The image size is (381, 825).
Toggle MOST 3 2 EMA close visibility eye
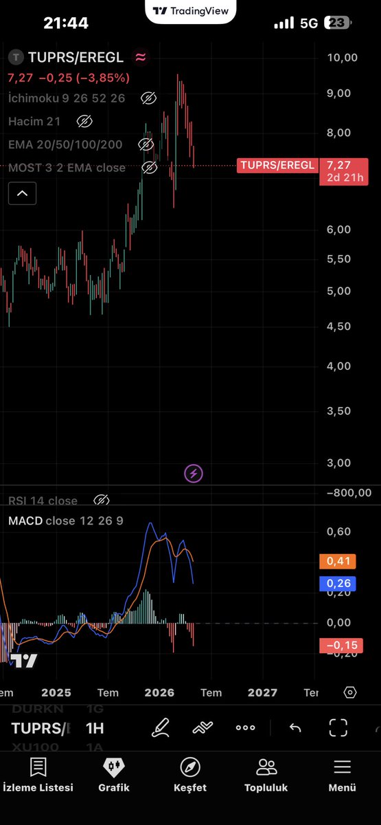150,167
